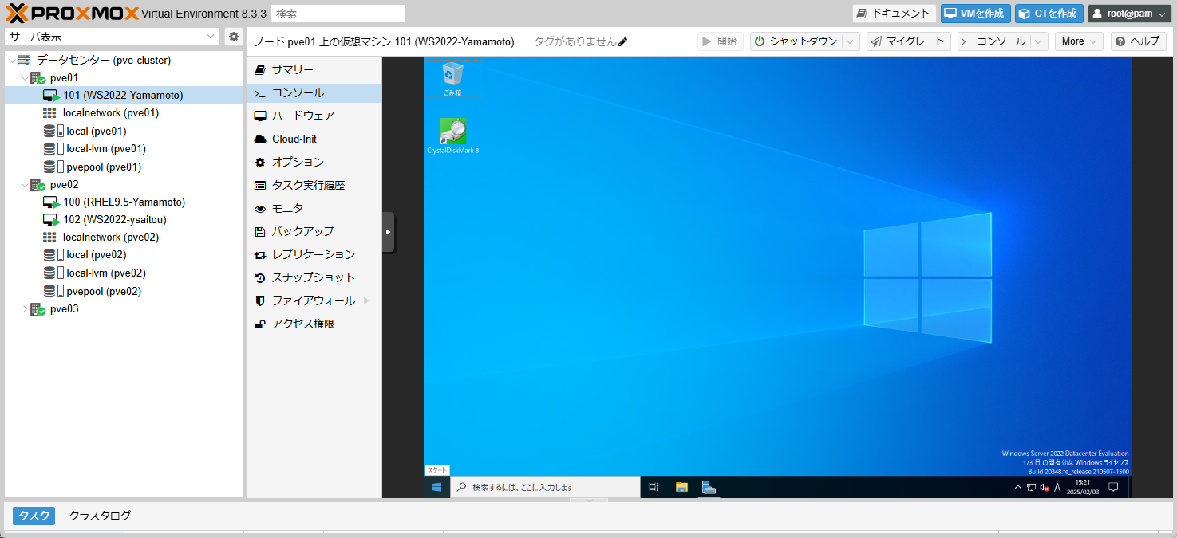Click the VMを作成 button

point(975,14)
